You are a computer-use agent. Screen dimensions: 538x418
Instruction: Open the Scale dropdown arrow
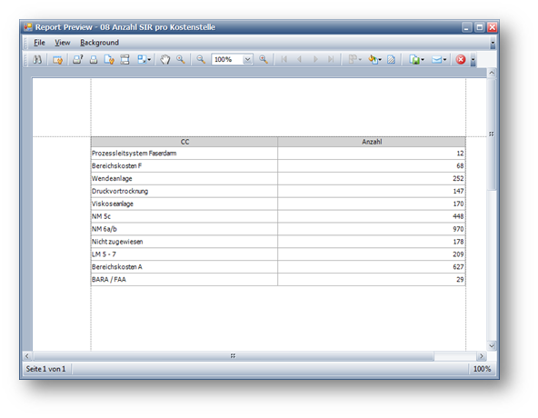(149, 60)
